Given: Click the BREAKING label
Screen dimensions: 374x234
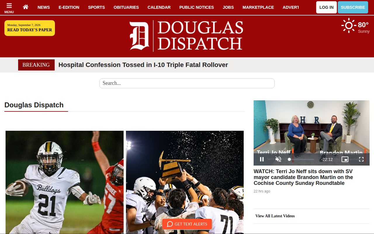Looking at the screenshot, I should click(x=36, y=65).
